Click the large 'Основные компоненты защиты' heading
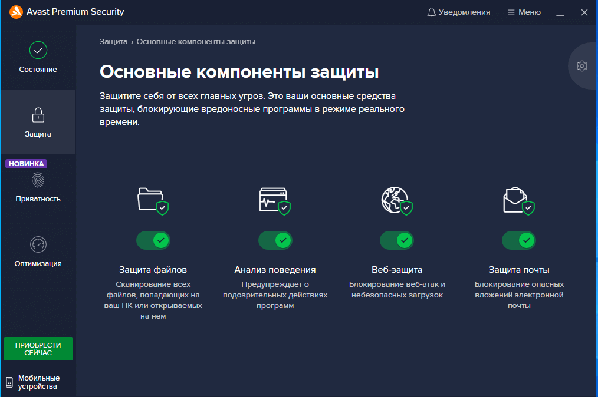The height and width of the screenshot is (397, 598). coord(239,72)
